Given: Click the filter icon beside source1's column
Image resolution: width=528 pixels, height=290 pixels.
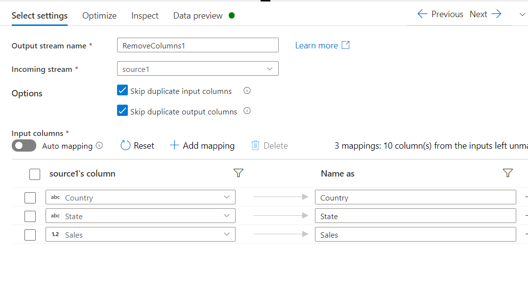Looking at the screenshot, I should [239, 173].
